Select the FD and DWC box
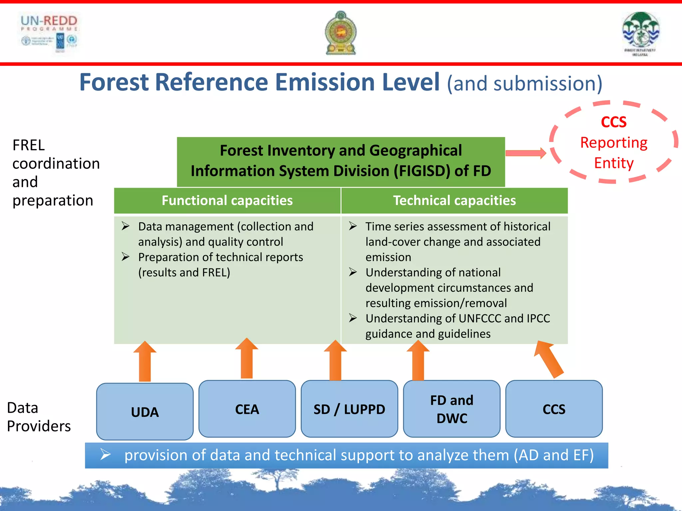The image size is (682, 511). [x=452, y=409]
